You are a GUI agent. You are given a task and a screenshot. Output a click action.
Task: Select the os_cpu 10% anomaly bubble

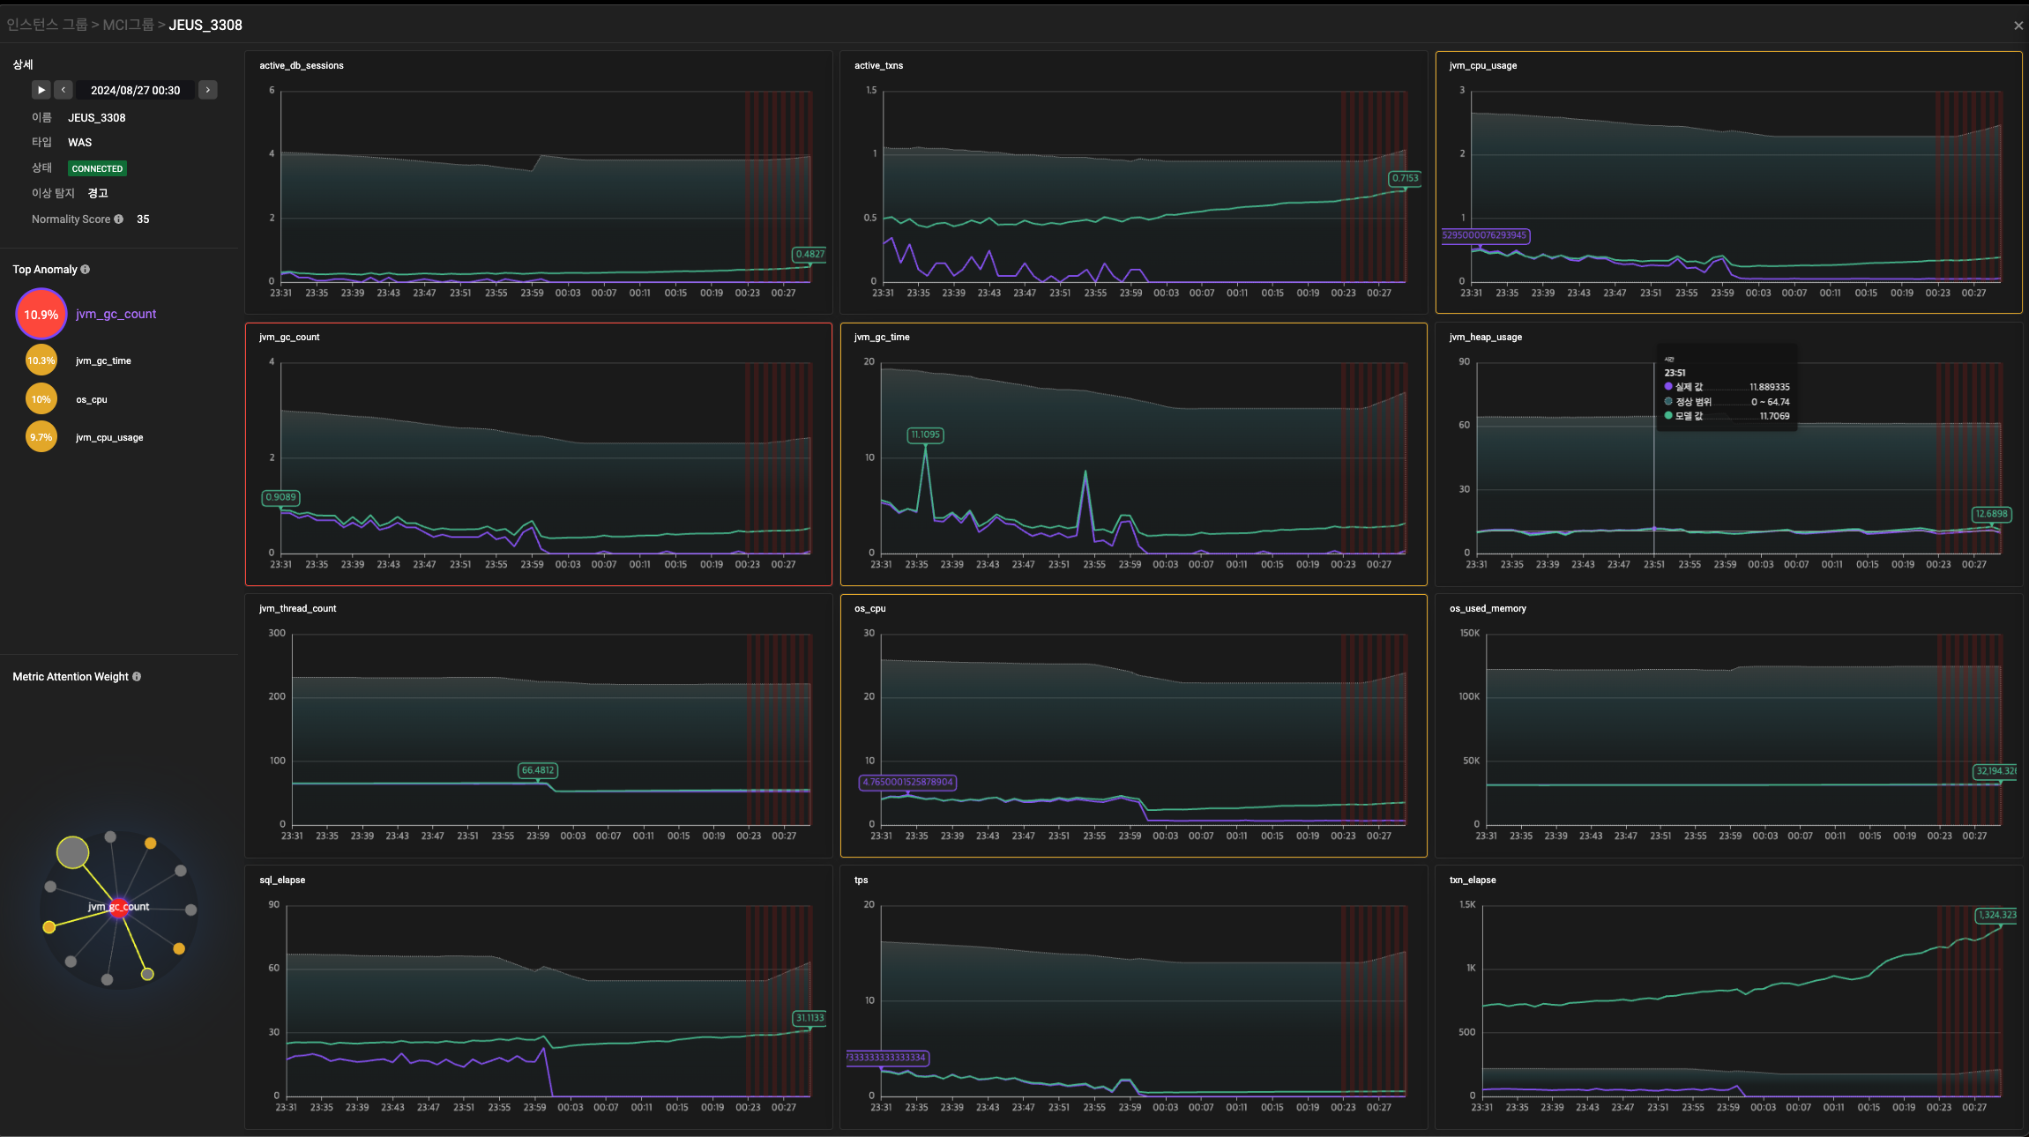(41, 399)
